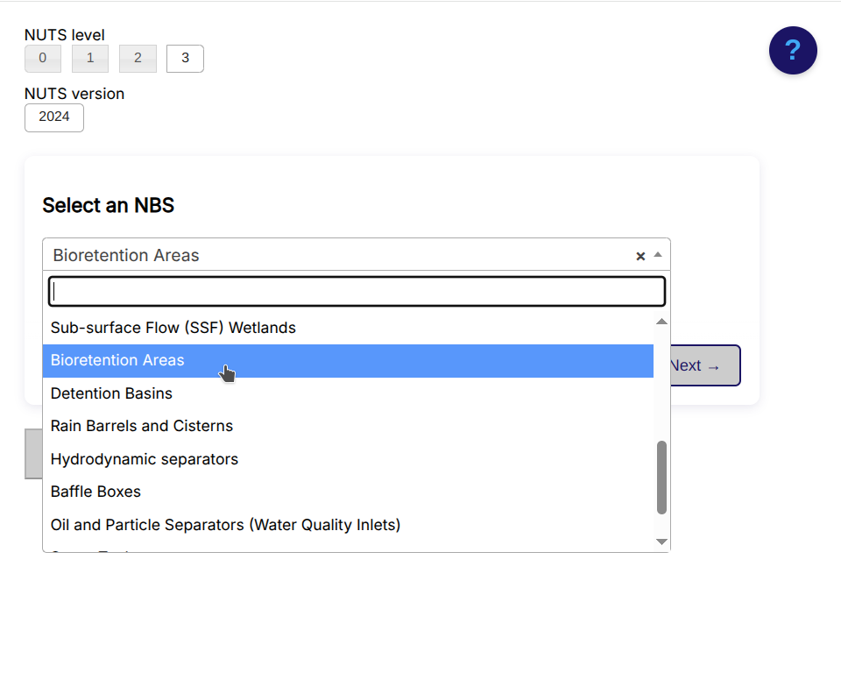Select Sub-surface Flow (SSF) Wetlands option
This screenshot has height=694, width=841.
(173, 327)
